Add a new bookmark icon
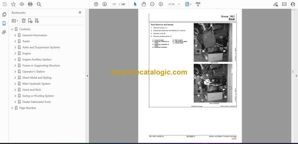The width and height of the screenshot is (298, 144). click(x=30, y=21)
